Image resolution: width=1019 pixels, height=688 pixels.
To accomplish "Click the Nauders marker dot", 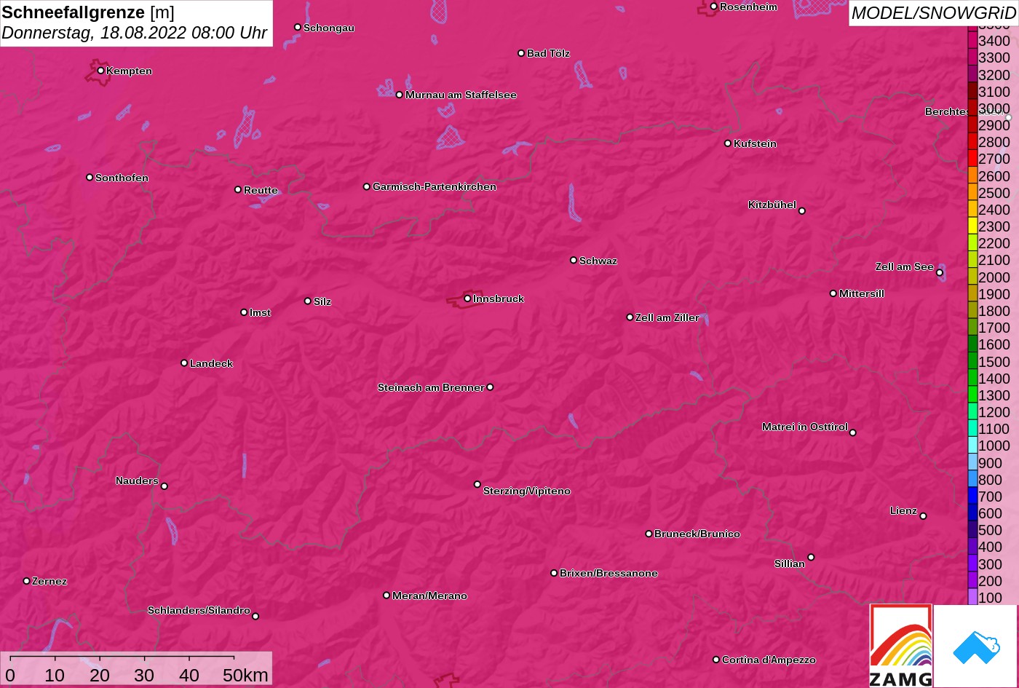I will pos(164,486).
